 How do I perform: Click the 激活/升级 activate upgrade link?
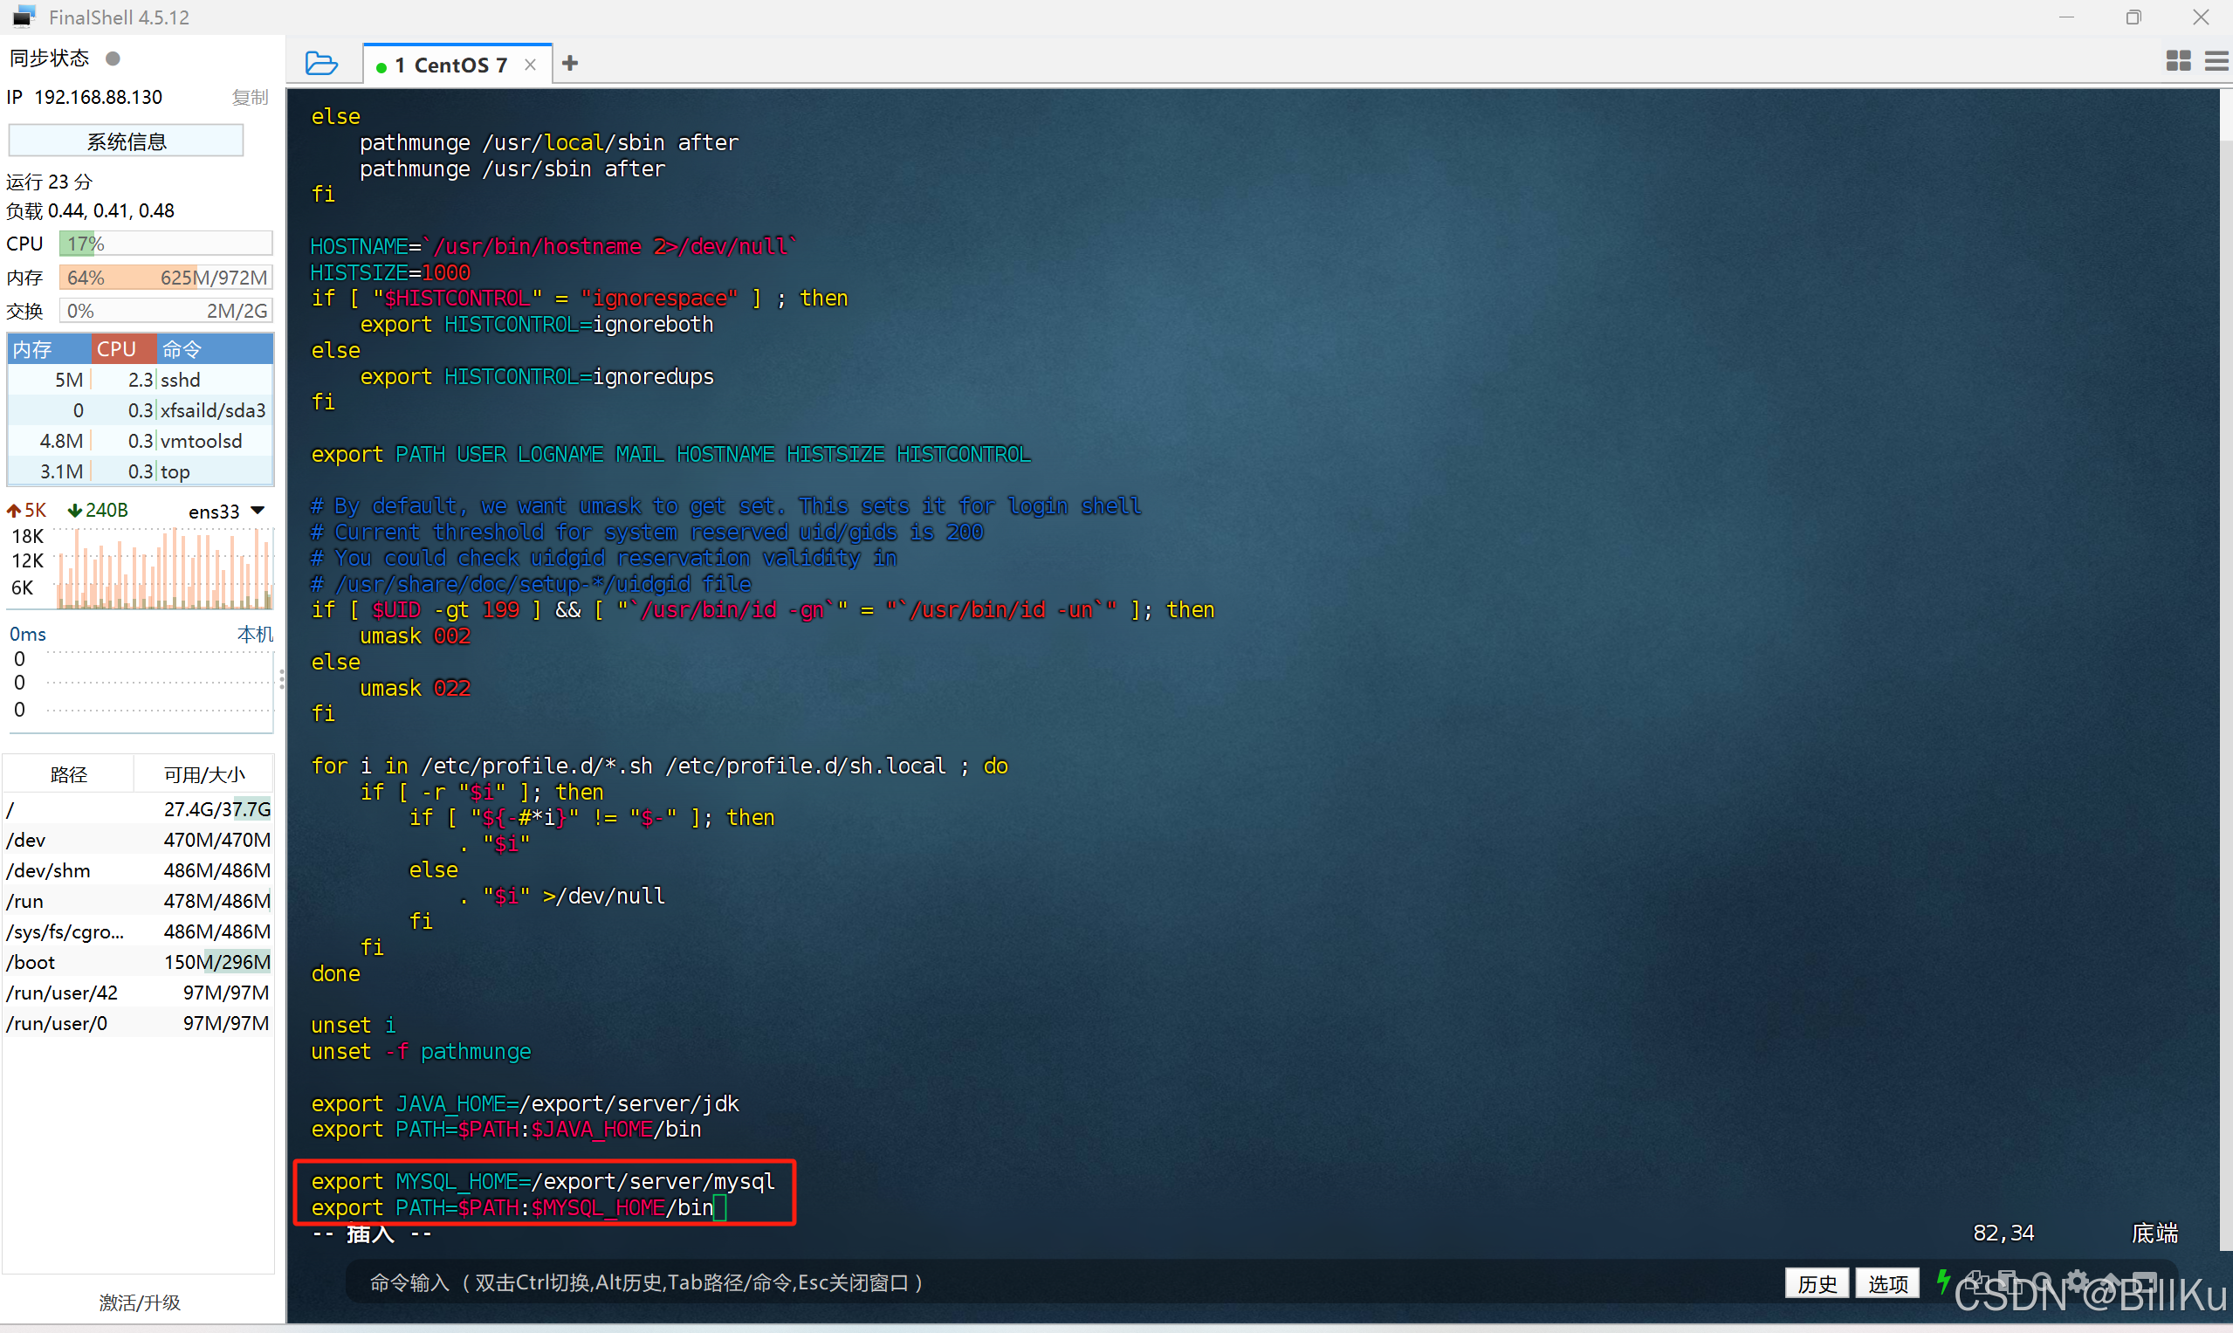(x=139, y=1302)
